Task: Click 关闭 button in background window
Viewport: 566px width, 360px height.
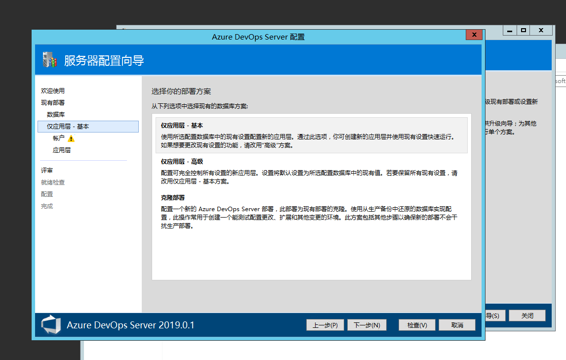Action: (x=527, y=315)
